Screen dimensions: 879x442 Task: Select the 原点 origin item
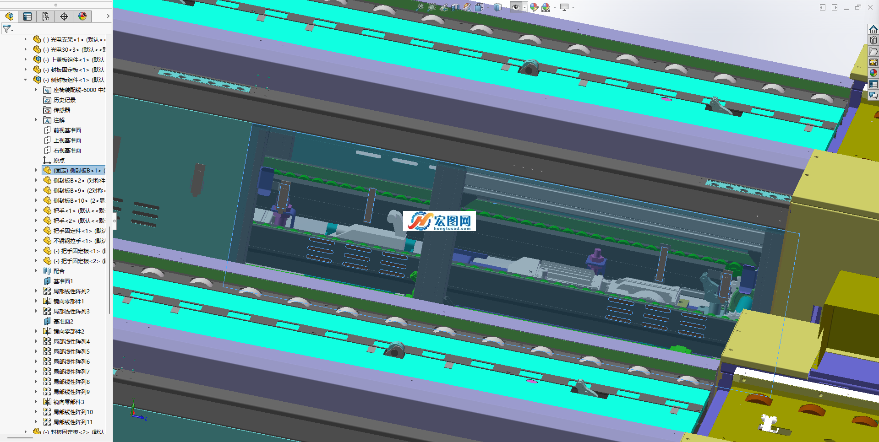(x=54, y=160)
